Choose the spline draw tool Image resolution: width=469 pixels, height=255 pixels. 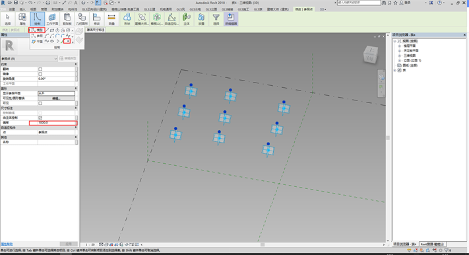tap(47, 41)
